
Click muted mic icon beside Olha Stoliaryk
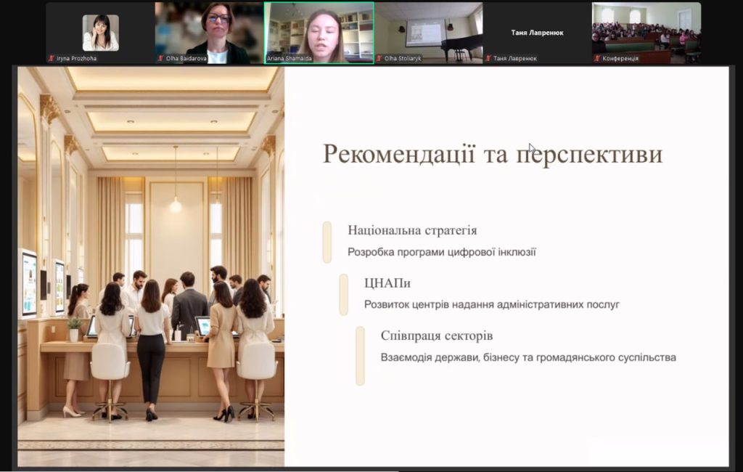click(379, 58)
